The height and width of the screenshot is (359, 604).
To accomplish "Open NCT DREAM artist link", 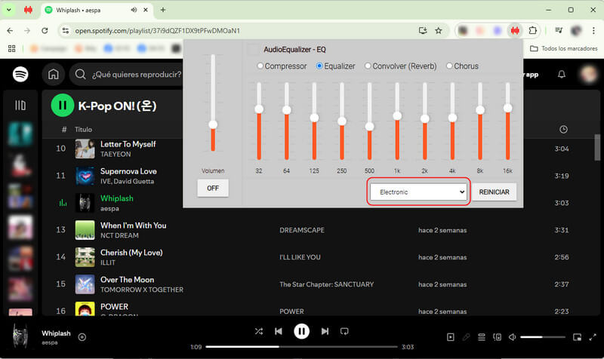I will coord(119,235).
